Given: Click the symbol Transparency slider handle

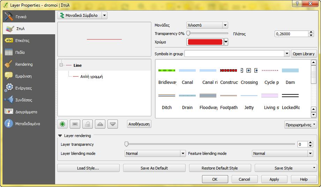Looking at the screenshot, I should pos(188,33).
